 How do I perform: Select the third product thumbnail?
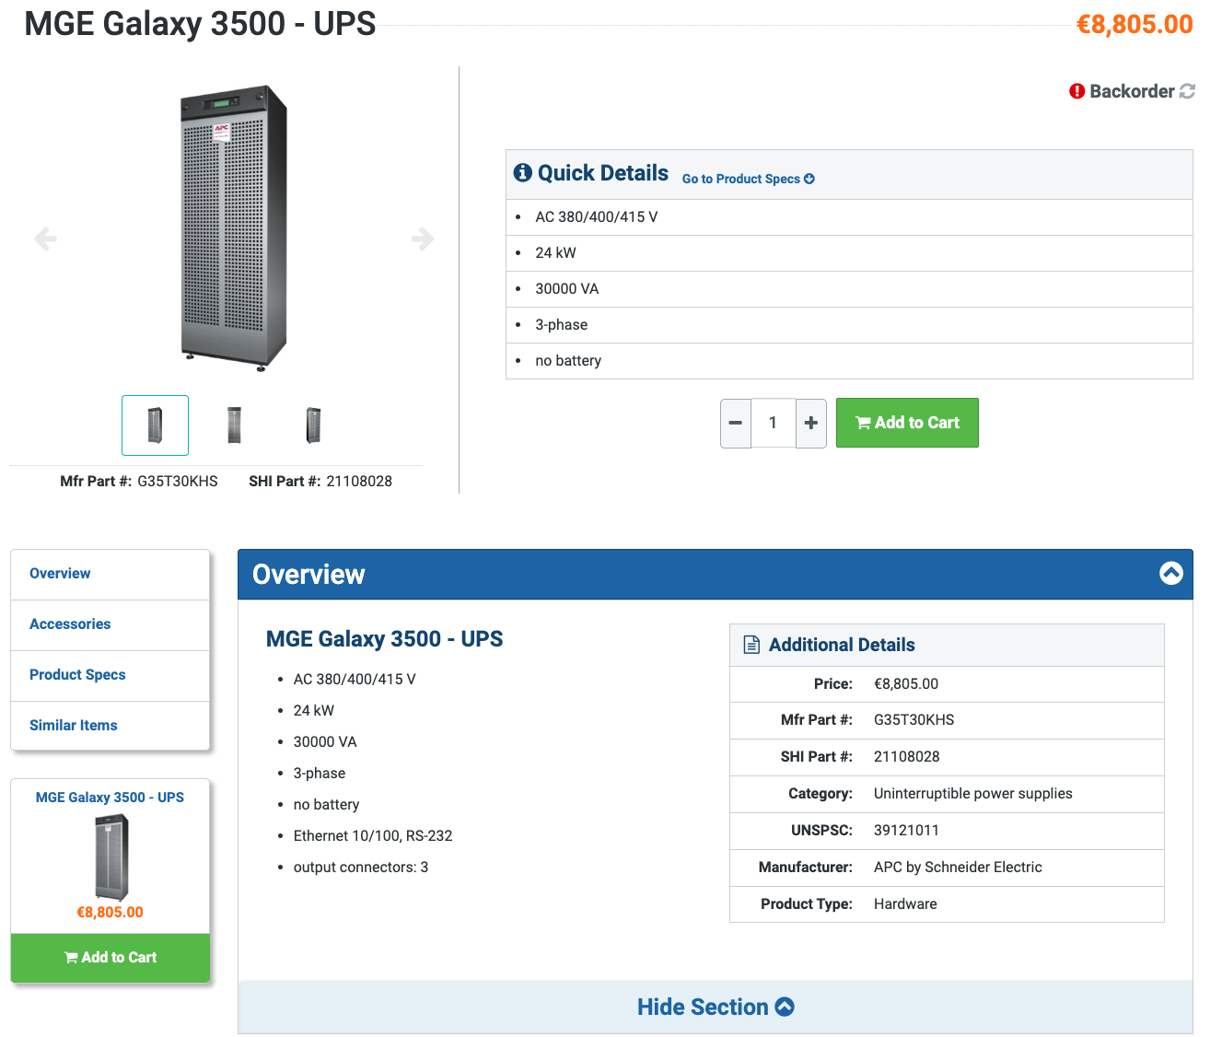(313, 425)
